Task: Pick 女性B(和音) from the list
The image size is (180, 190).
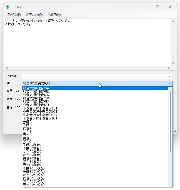Action: coord(95,155)
